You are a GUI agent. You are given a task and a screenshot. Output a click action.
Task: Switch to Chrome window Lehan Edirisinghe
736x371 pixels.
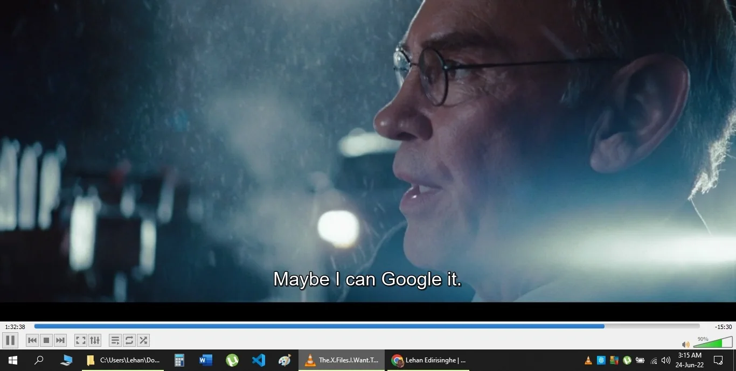(x=428, y=360)
